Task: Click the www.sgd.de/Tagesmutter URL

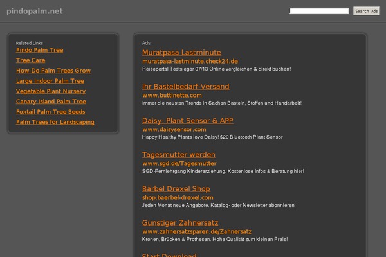Action: pos(179,163)
